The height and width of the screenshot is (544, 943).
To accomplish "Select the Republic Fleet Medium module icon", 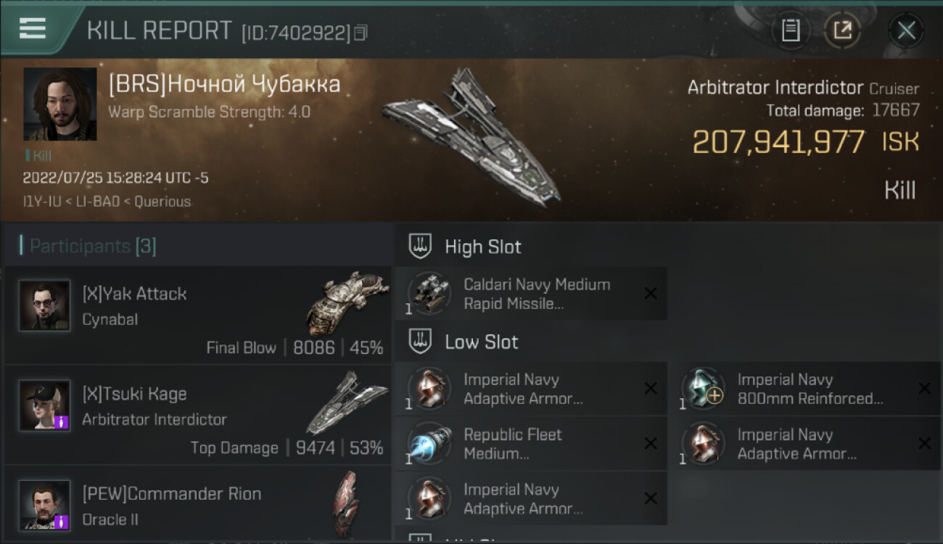I will (x=429, y=444).
